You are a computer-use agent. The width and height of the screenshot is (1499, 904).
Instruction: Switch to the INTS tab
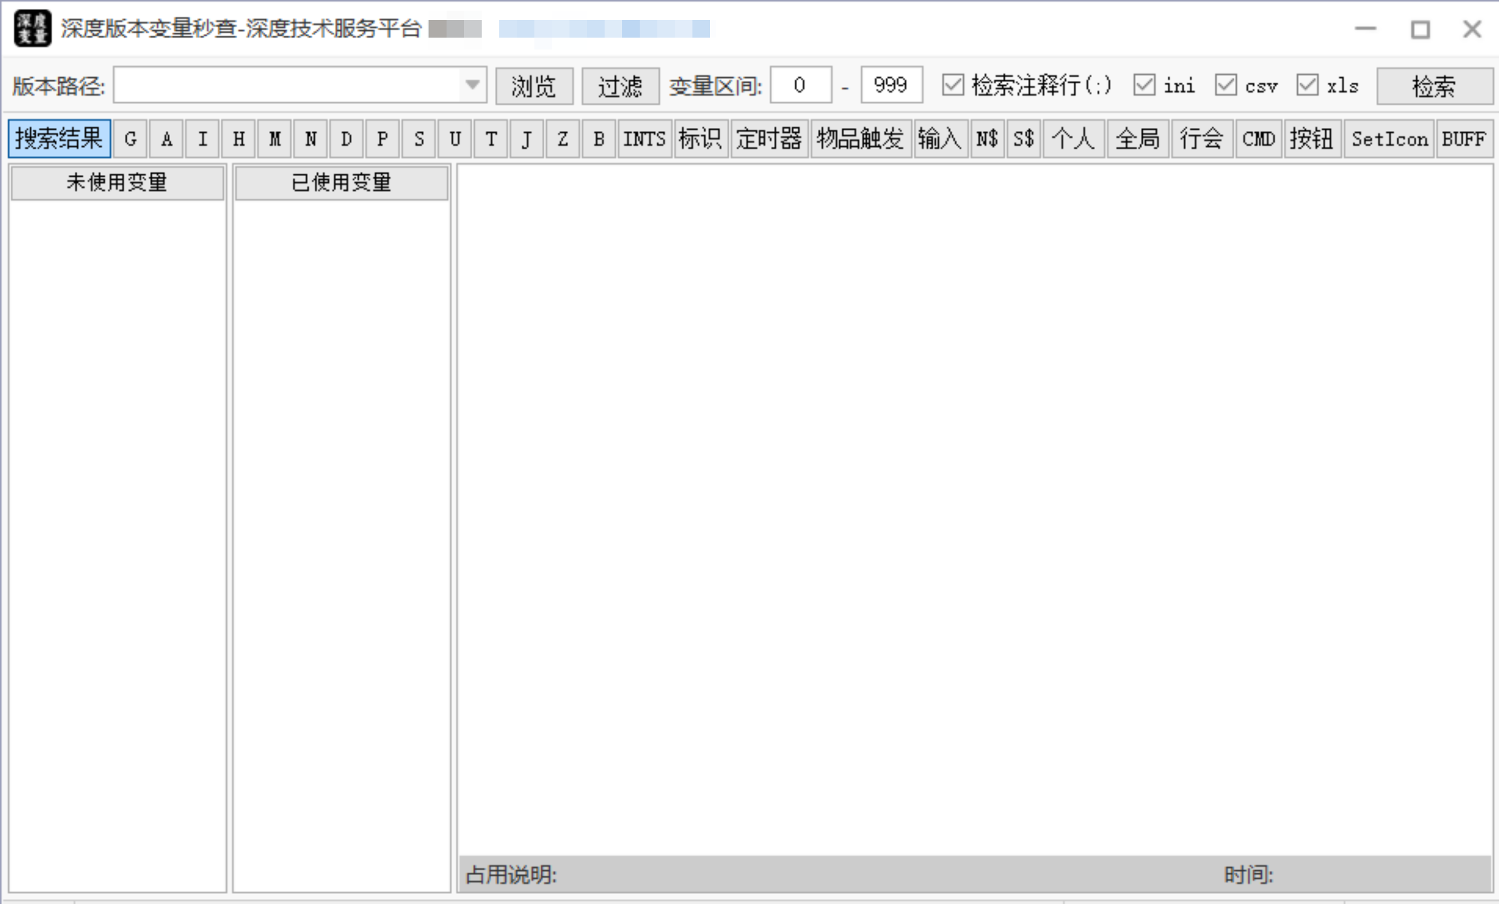click(645, 139)
